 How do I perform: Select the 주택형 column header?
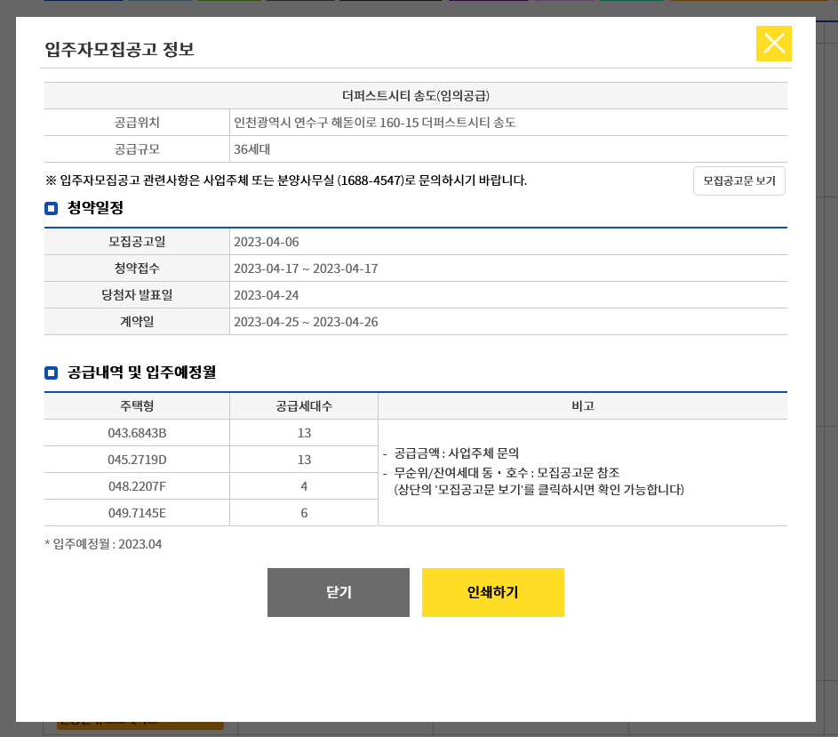137,406
